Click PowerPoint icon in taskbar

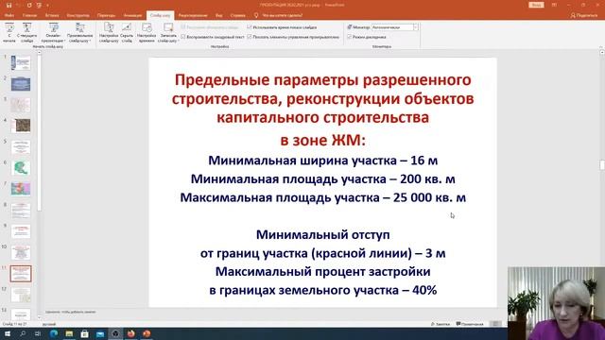coord(147,333)
